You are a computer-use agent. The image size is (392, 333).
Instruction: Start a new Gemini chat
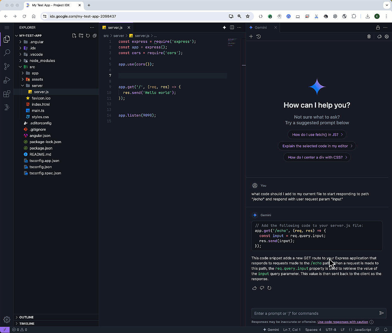pyautogui.click(x=251, y=36)
